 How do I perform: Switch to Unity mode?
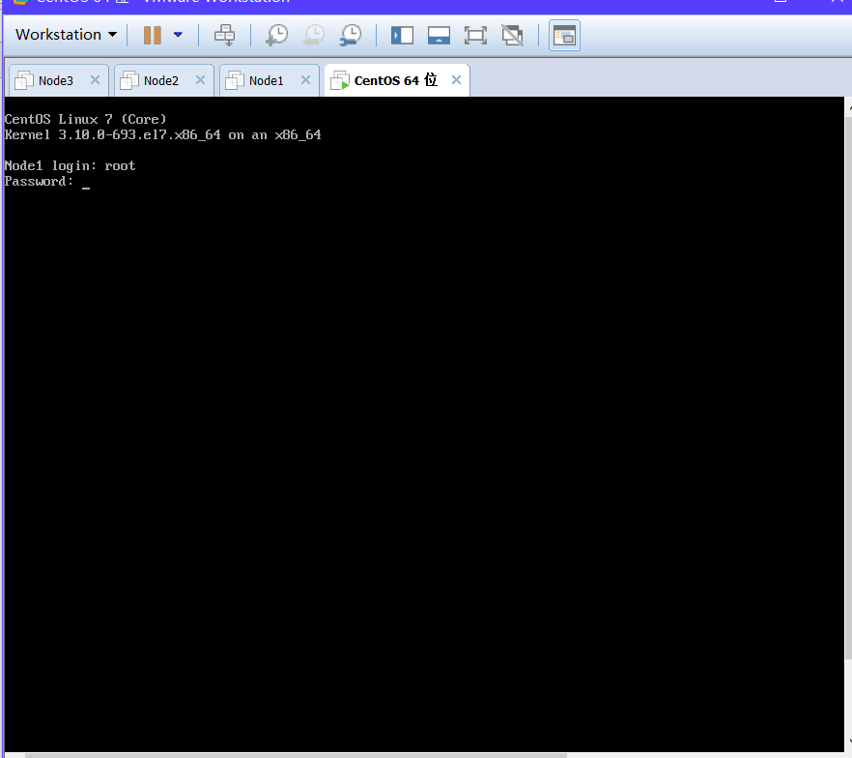coord(512,36)
